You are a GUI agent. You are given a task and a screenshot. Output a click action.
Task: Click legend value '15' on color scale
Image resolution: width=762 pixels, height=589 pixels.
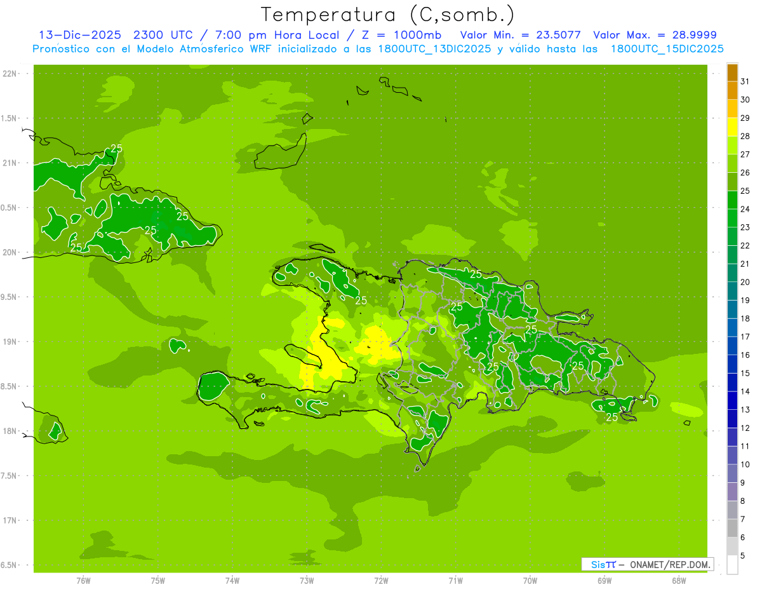point(745,373)
